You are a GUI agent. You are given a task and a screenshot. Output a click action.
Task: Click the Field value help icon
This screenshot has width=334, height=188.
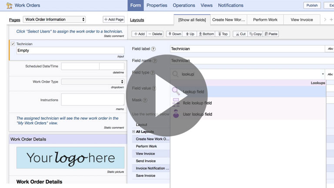point(154,88)
